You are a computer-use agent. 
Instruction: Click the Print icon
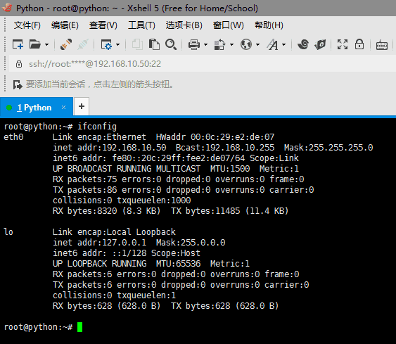[x=194, y=45]
